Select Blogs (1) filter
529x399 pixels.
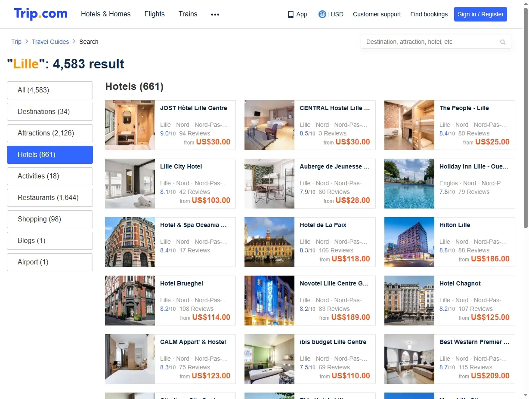click(50, 241)
